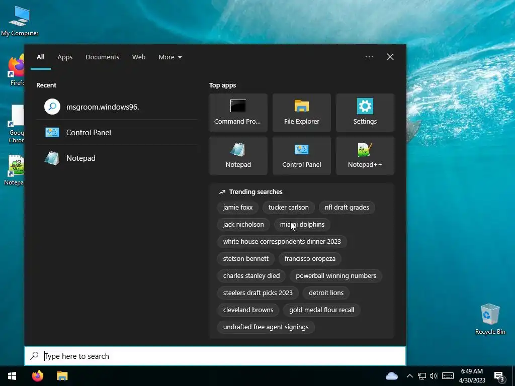This screenshot has height=386, width=515.
Task: Open Firefox from the taskbar
Action: pyautogui.click(x=37, y=376)
